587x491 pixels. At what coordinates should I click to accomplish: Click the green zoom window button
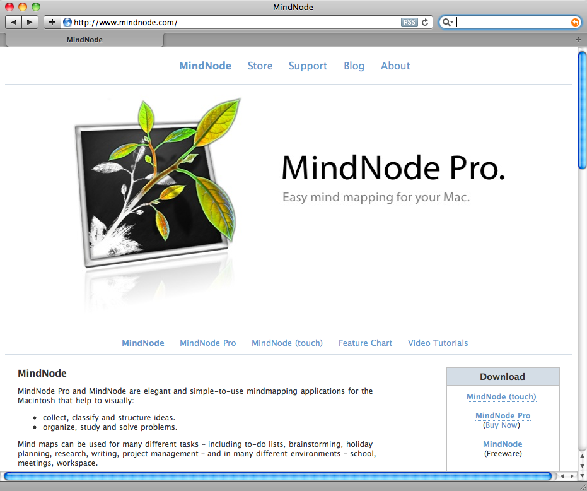point(36,7)
